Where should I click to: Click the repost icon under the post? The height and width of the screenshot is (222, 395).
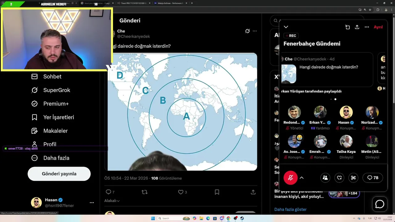(144, 192)
